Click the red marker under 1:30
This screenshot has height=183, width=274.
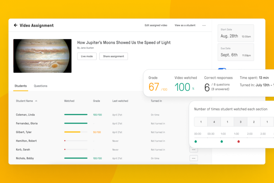(238, 141)
